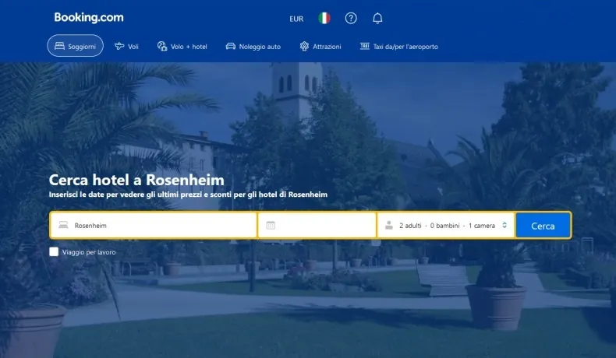Open the help question mark icon

tap(351, 18)
